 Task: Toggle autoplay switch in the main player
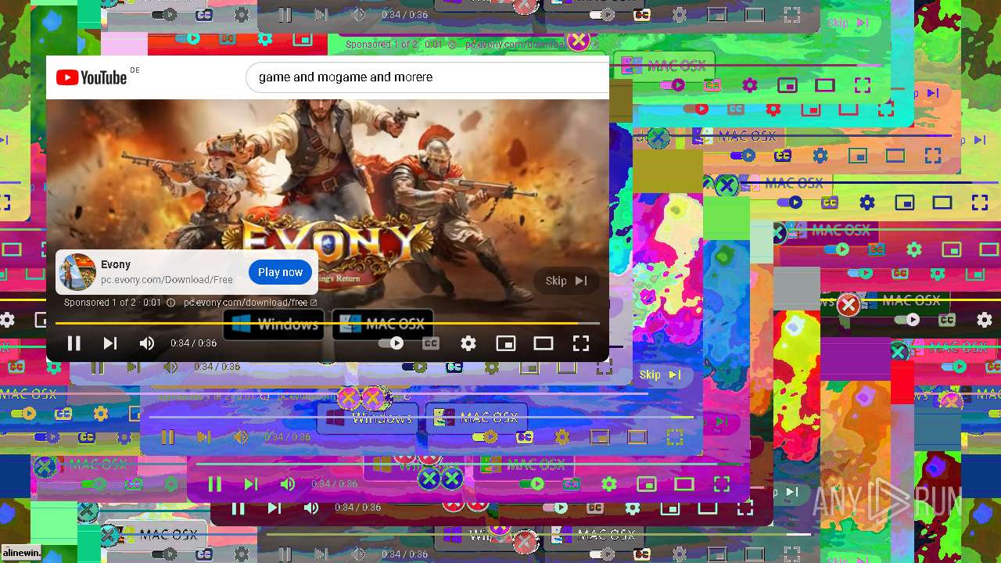pyautogui.click(x=391, y=342)
